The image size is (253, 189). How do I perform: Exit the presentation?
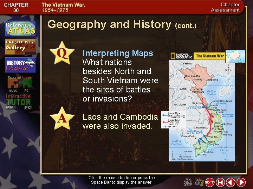click(x=210, y=182)
